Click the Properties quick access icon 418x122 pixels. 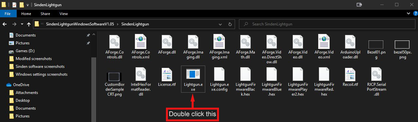[x=14, y=5]
